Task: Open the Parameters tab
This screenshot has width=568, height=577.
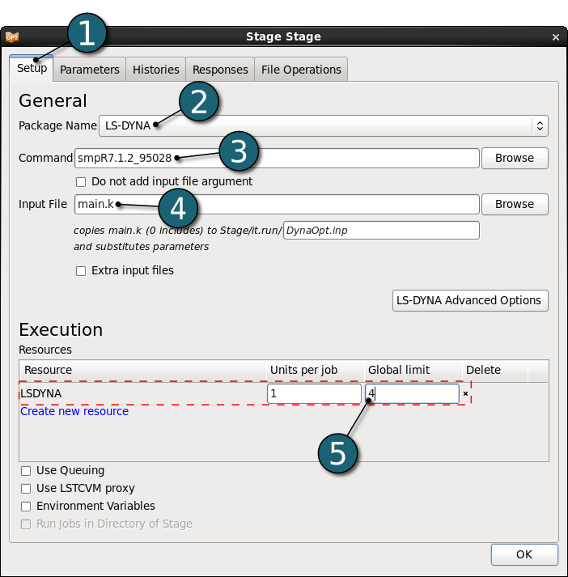Action: 89,70
